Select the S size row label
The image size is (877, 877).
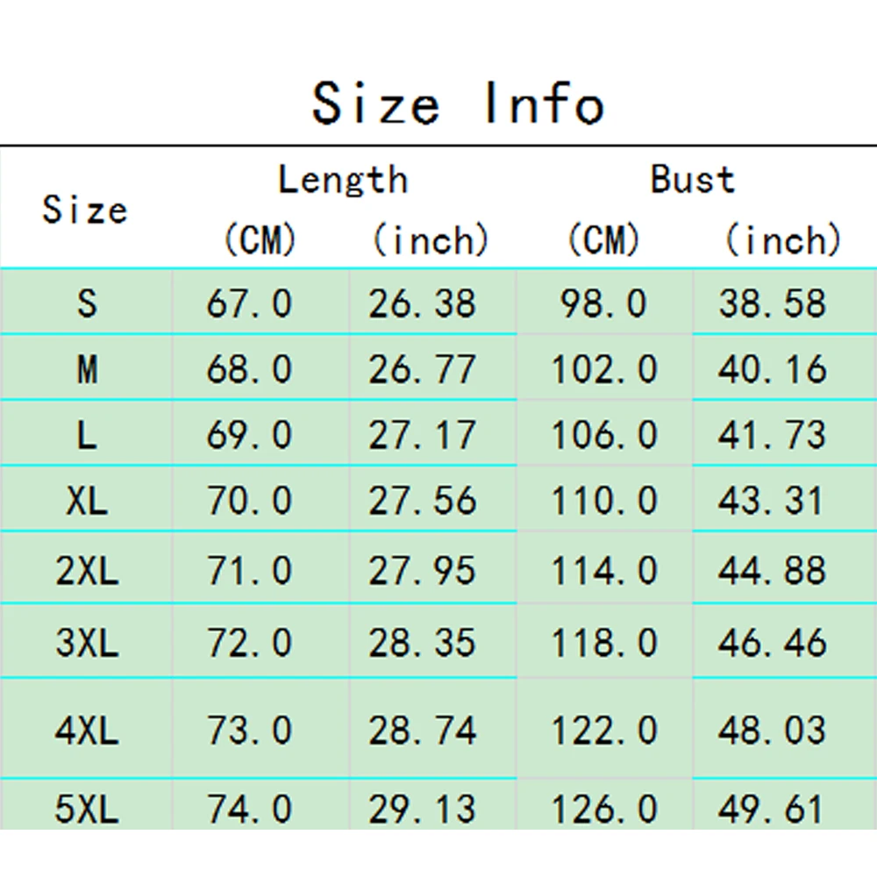click(86, 303)
